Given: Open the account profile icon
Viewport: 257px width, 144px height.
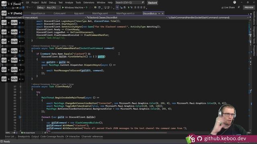Looking at the screenshot, I should (235, 2).
